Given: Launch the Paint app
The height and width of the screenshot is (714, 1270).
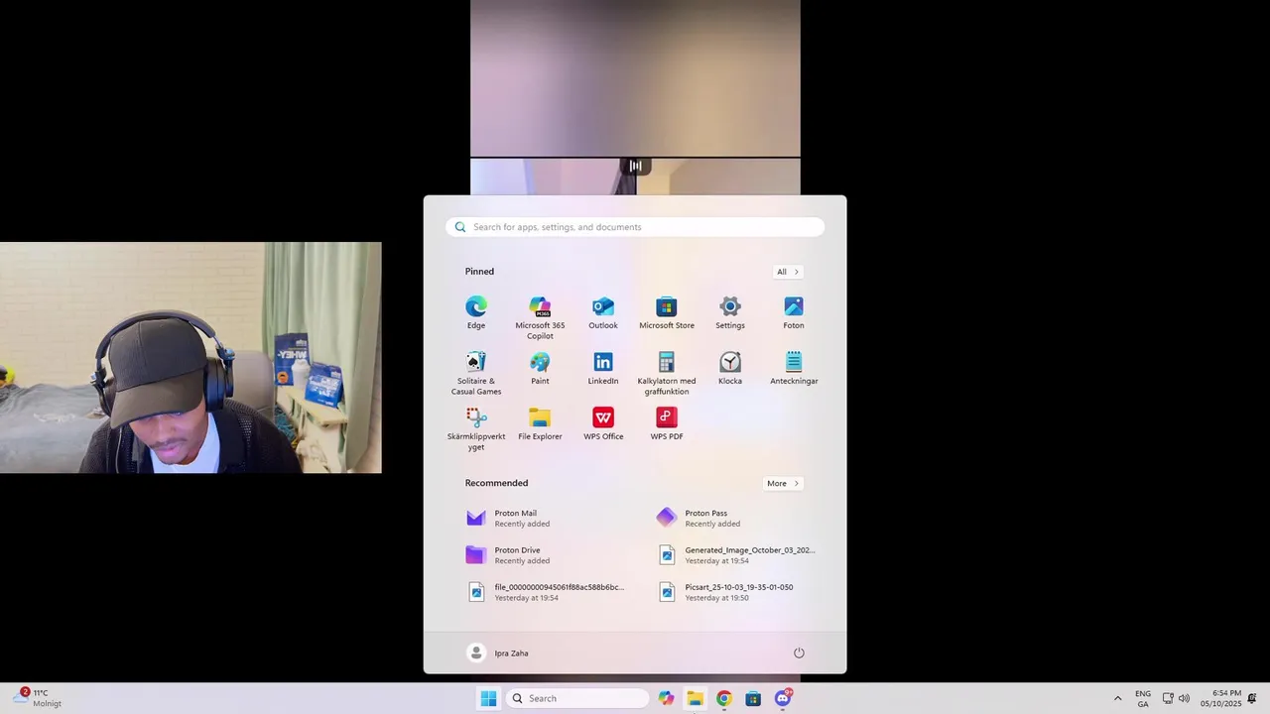Looking at the screenshot, I should pos(540,368).
